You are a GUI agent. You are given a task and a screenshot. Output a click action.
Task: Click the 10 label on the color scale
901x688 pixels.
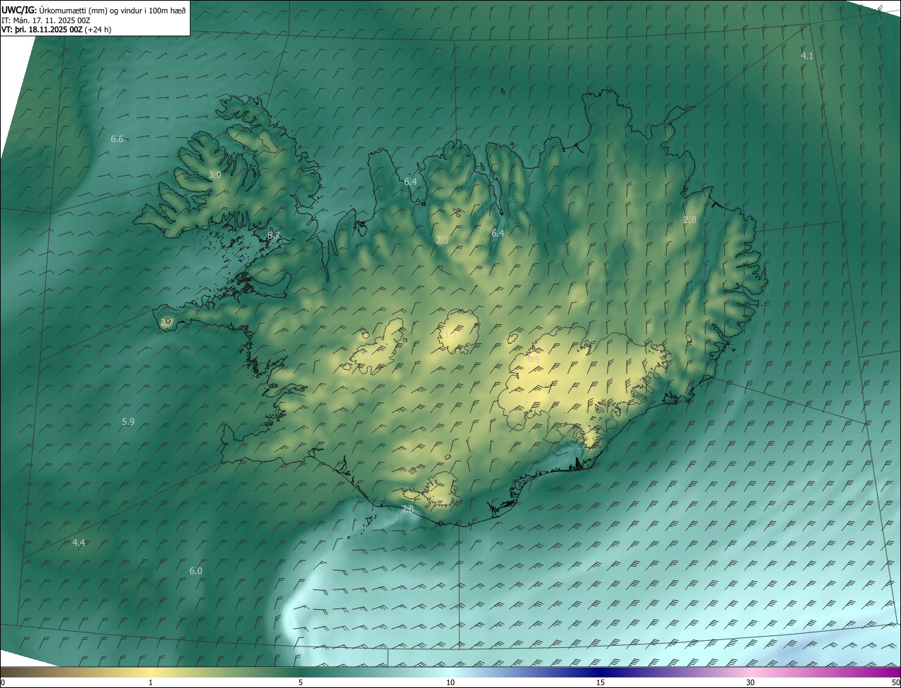tap(450, 682)
